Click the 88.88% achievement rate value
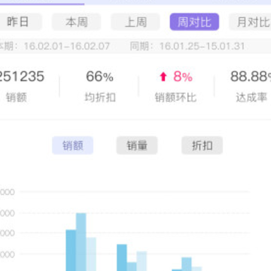Image resolution: width=271 pixels, height=271 pixels. click(x=251, y=76)
